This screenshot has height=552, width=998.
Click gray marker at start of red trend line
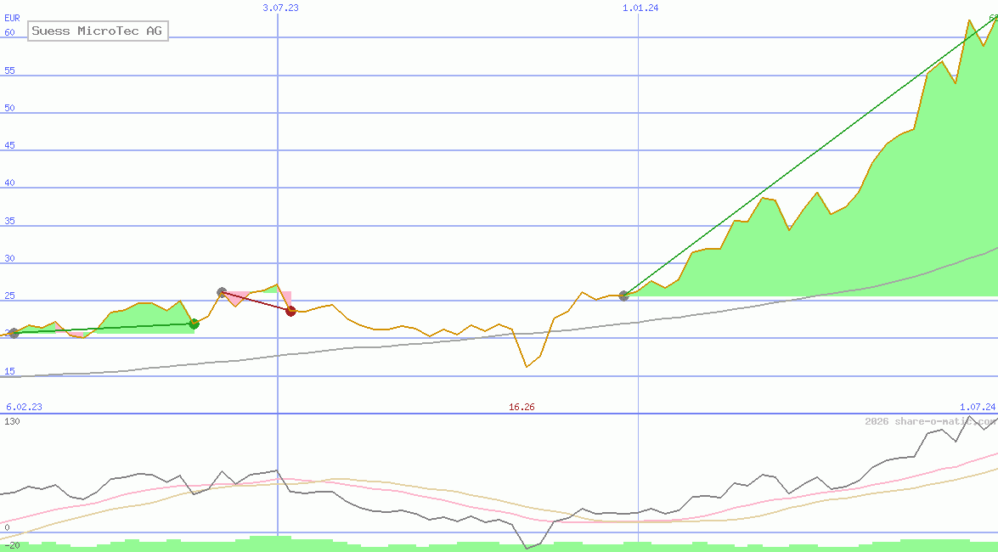coord(222,292)
